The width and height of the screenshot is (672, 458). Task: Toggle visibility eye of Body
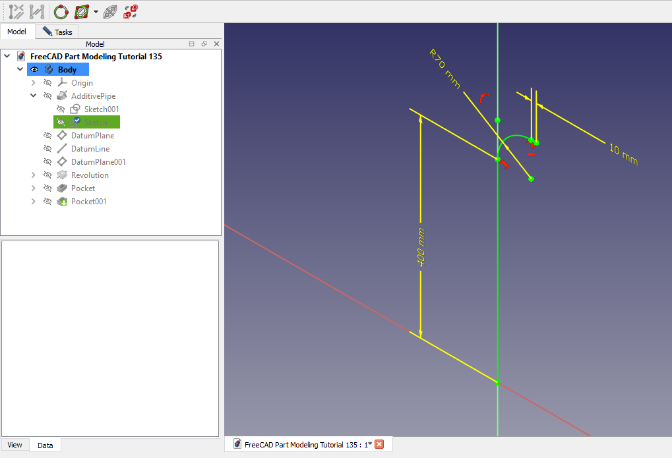(34, 70)
